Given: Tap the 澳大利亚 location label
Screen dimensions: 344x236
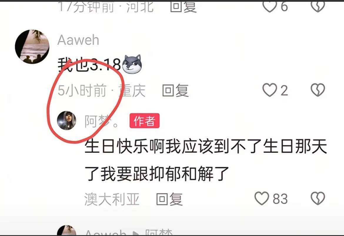Looking at the screenshot, I should pyautogui.click(x=112, y=199).
